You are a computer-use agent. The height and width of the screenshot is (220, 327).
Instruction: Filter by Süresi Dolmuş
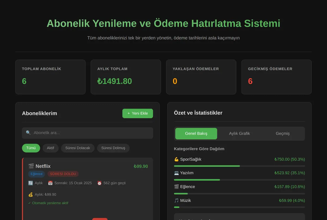[113, 148]
